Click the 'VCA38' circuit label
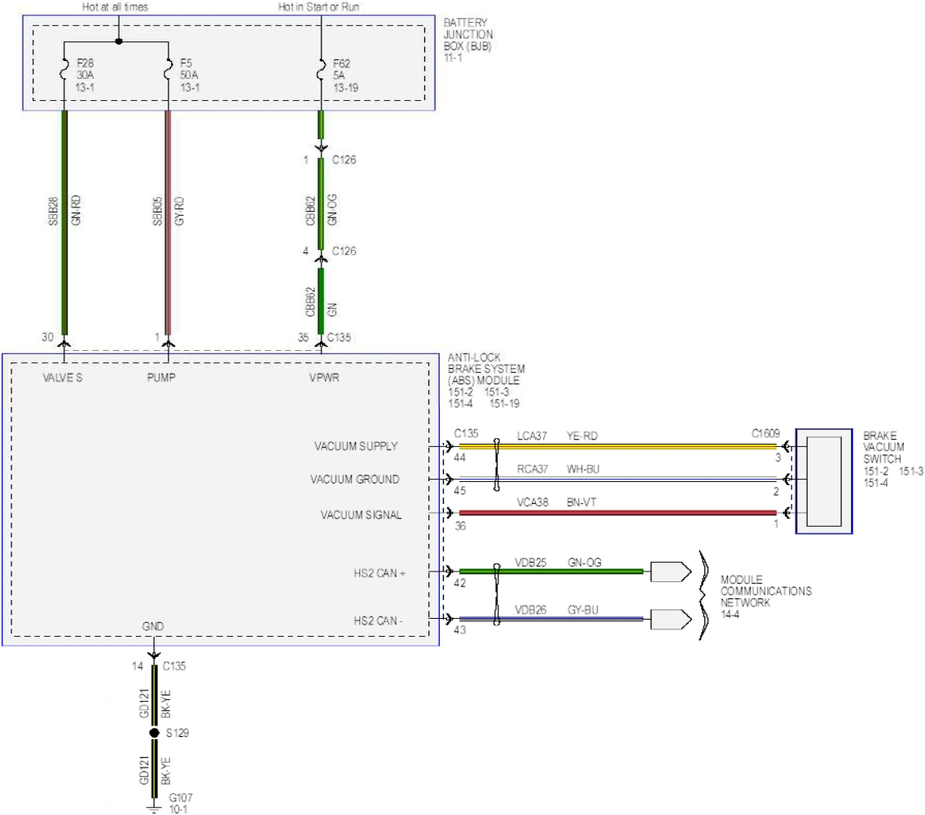 [532, 502]
